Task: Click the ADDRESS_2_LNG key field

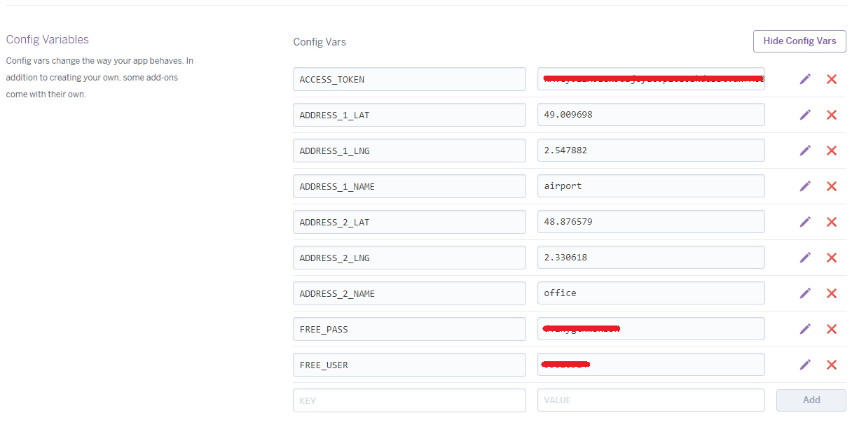Action: (409, 258)
